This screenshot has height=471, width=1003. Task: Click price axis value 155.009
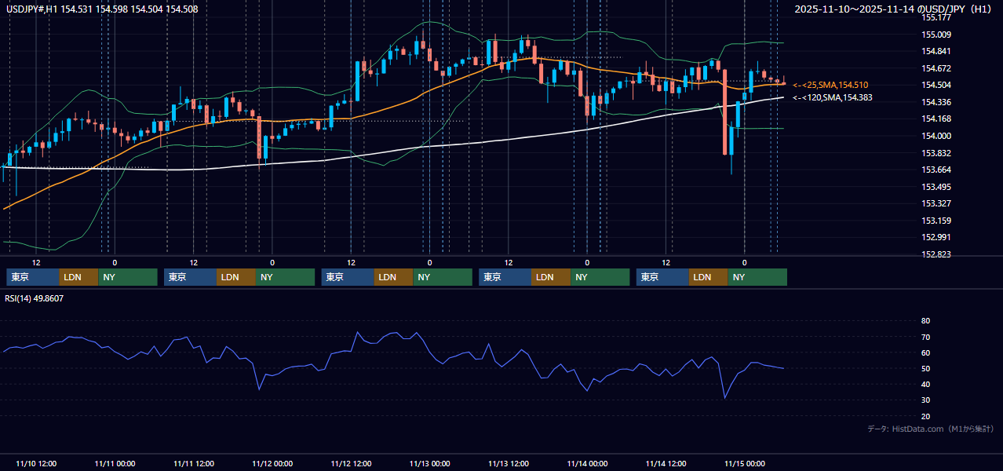tap(936, 35)
